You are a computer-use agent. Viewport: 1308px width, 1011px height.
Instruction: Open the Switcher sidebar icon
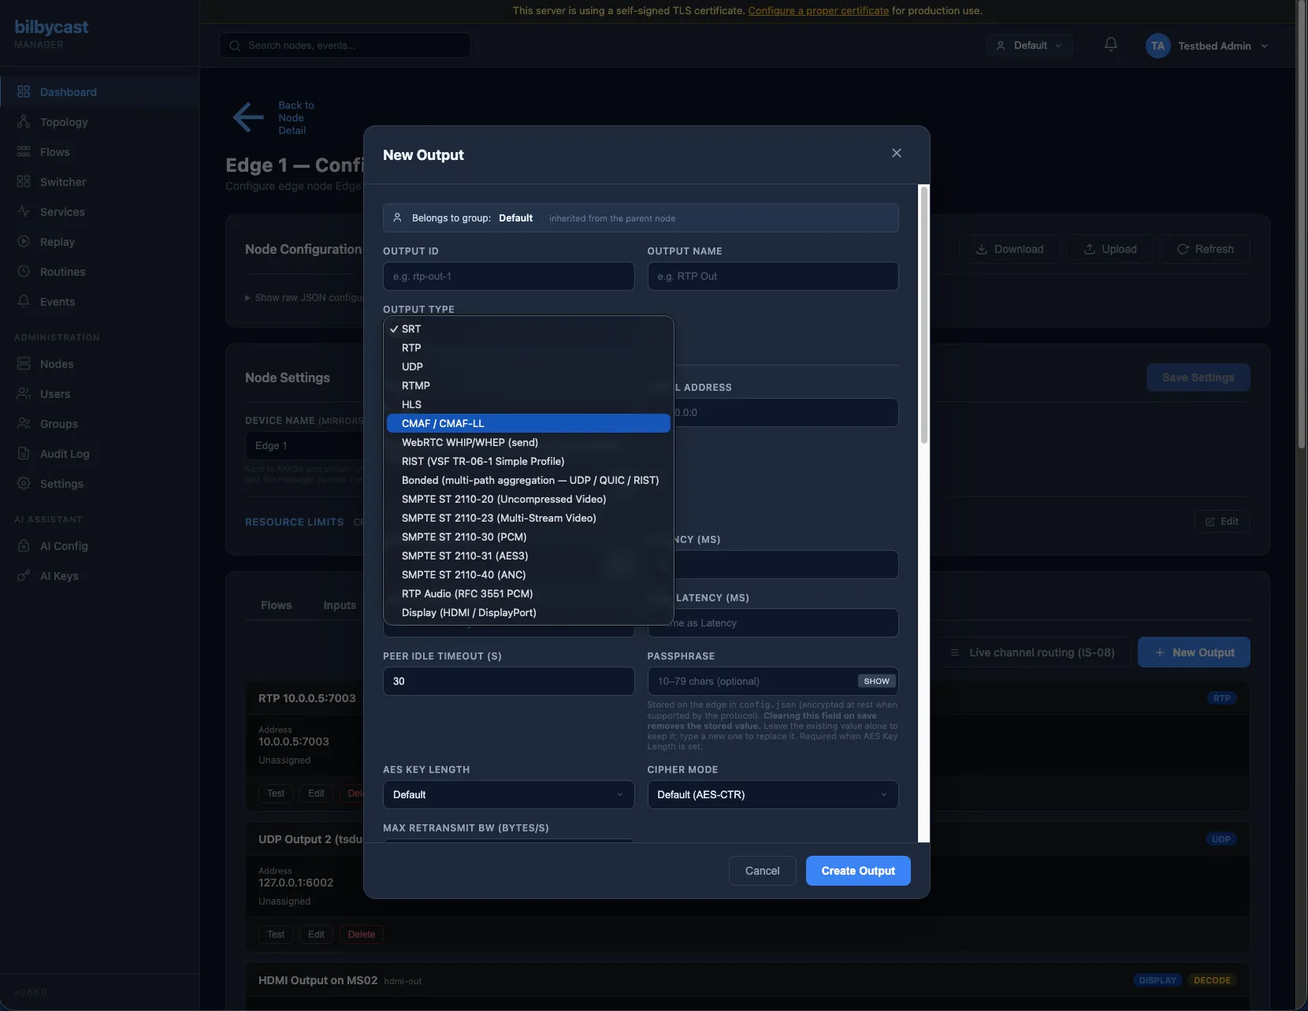(24, 182)
